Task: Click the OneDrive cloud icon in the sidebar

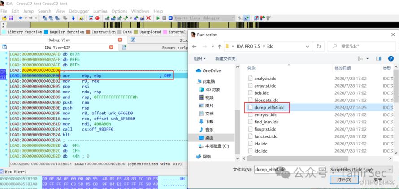Action: tap(199, 70)
